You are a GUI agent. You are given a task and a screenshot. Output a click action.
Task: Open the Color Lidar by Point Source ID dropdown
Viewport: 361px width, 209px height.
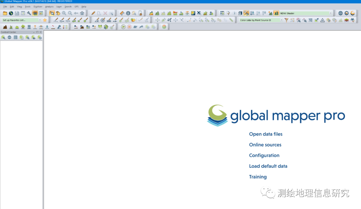tap(282, 20)
